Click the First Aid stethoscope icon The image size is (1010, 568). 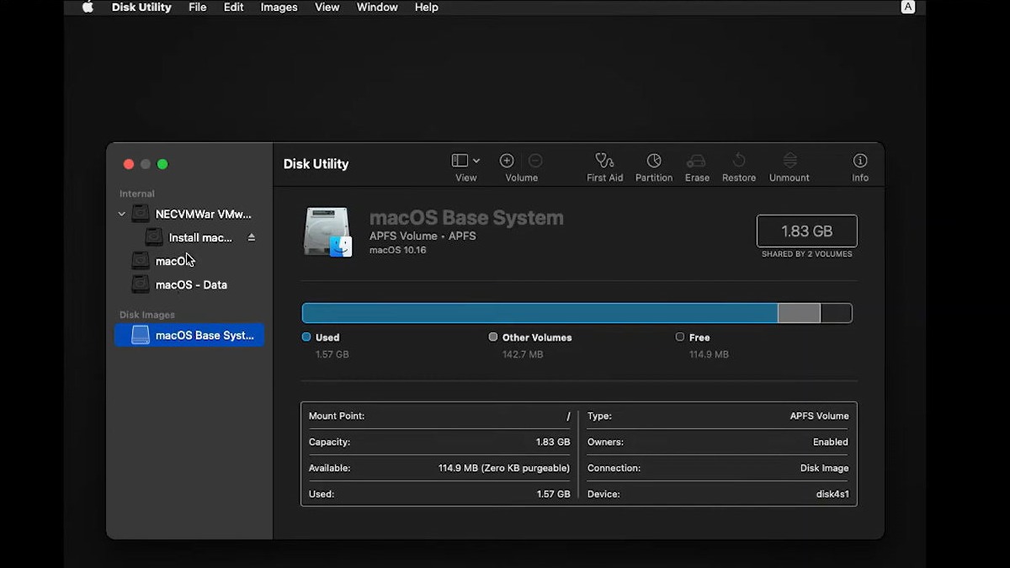(x=604, y=161)
